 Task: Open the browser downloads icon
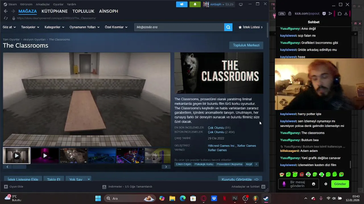346,14
